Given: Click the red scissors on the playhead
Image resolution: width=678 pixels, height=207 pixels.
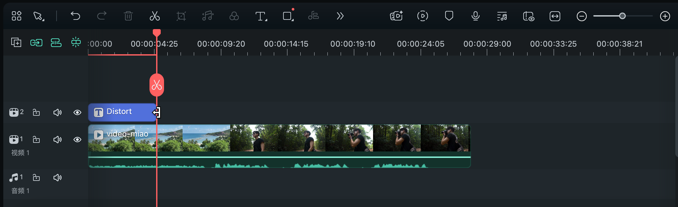Looking at the screenshot, I should (x=157, y=85).
